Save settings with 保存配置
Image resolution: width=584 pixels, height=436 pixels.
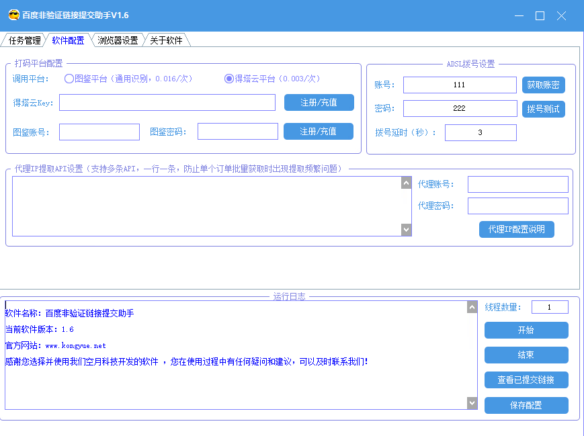[526, 405]
